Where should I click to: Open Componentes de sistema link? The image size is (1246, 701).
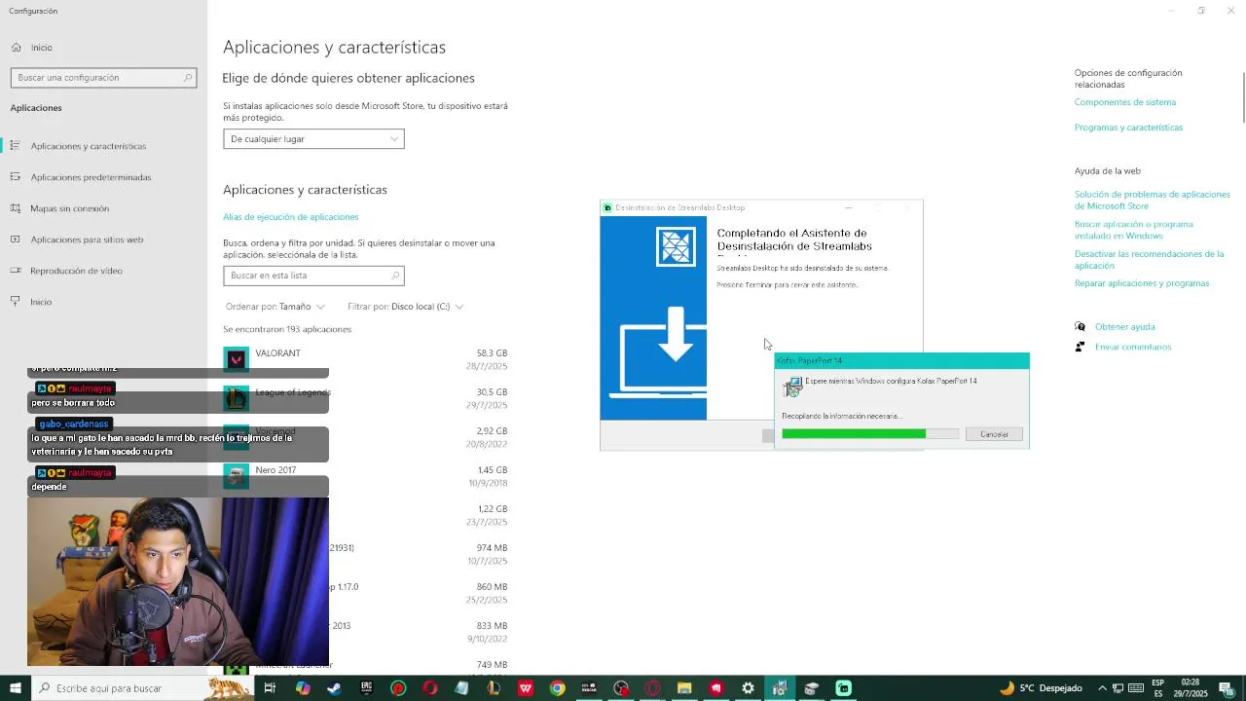1124,102
